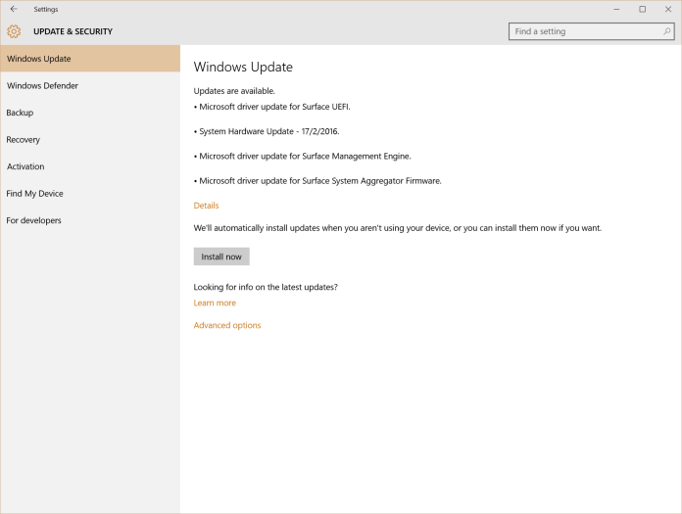Viewport: 682px width, 514px height.
Task: Click the Install now button
Action: pos(221,257)
